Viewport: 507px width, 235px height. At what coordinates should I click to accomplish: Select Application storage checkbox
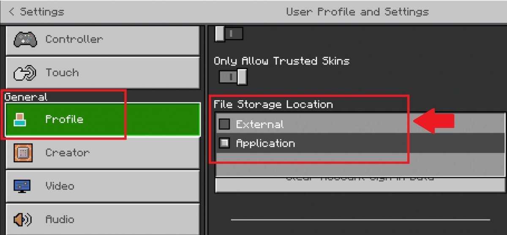click(224, 143)
